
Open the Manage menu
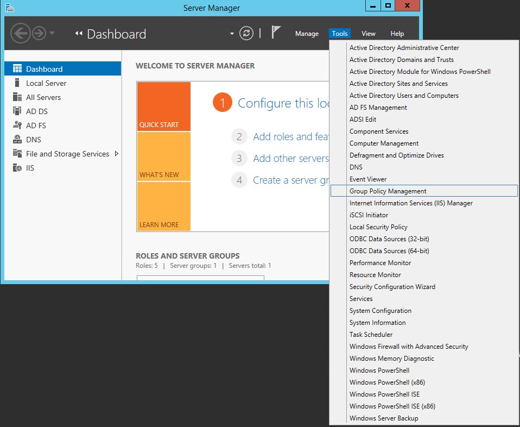(x=307, y=34)
